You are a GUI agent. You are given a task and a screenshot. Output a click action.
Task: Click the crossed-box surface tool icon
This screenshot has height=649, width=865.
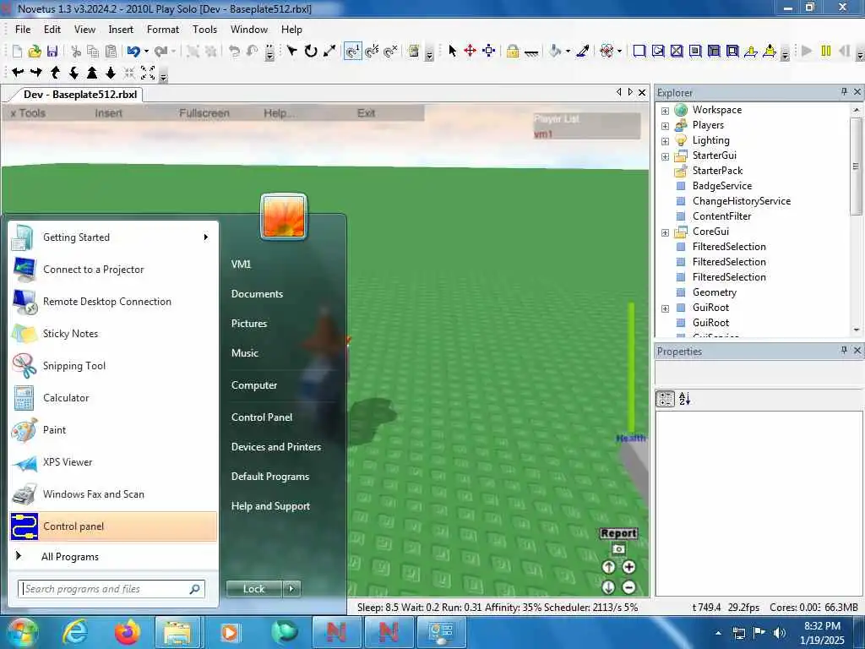click(x=677, y=52)
